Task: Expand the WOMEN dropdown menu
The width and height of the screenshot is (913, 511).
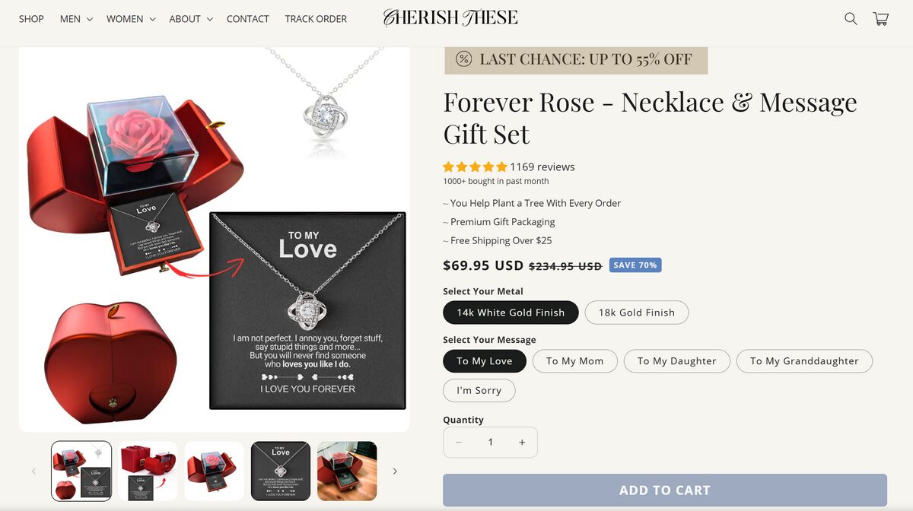Action: (x=129, y=19)
